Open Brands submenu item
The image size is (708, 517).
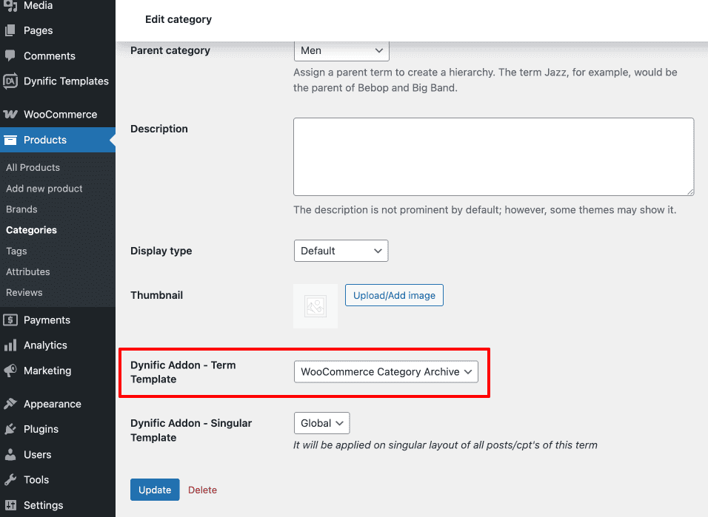click(21, 209)
